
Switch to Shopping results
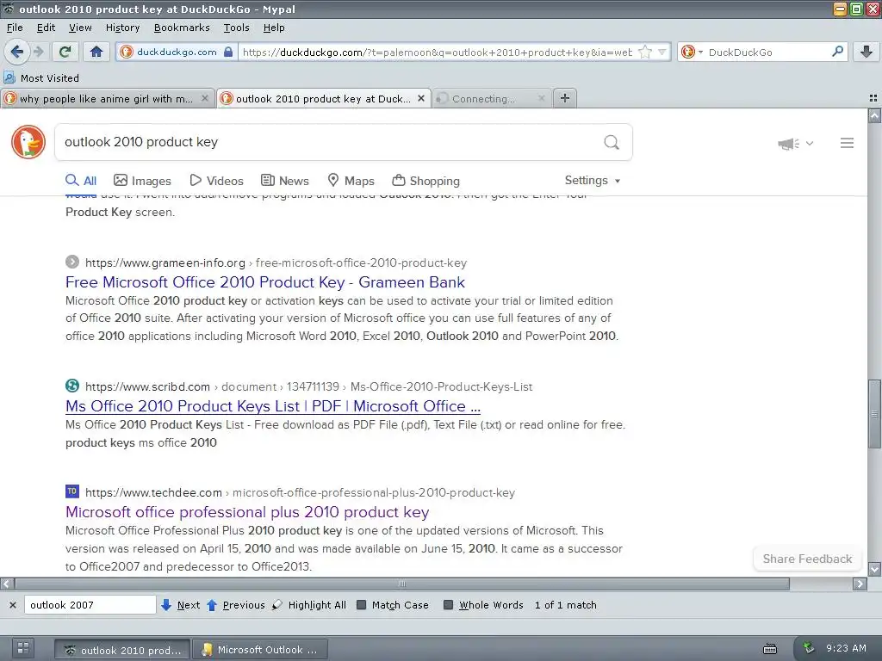pyautogui.click(x=425, y=181)
